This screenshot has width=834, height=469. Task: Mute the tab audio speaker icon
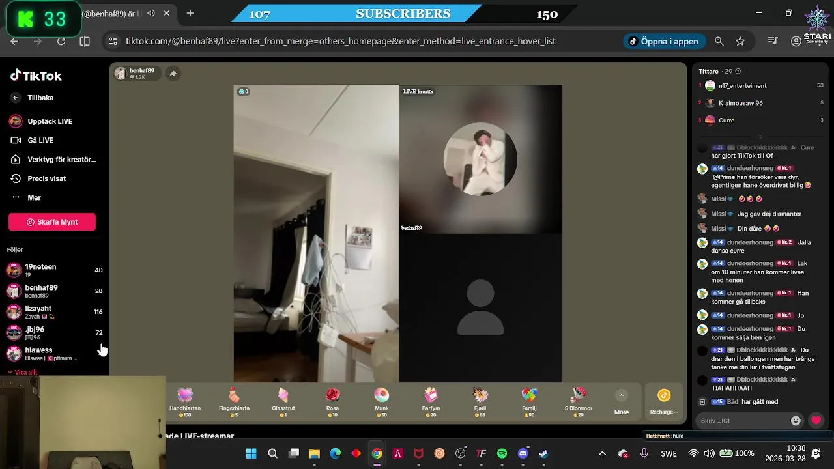[x=151, y=13]
